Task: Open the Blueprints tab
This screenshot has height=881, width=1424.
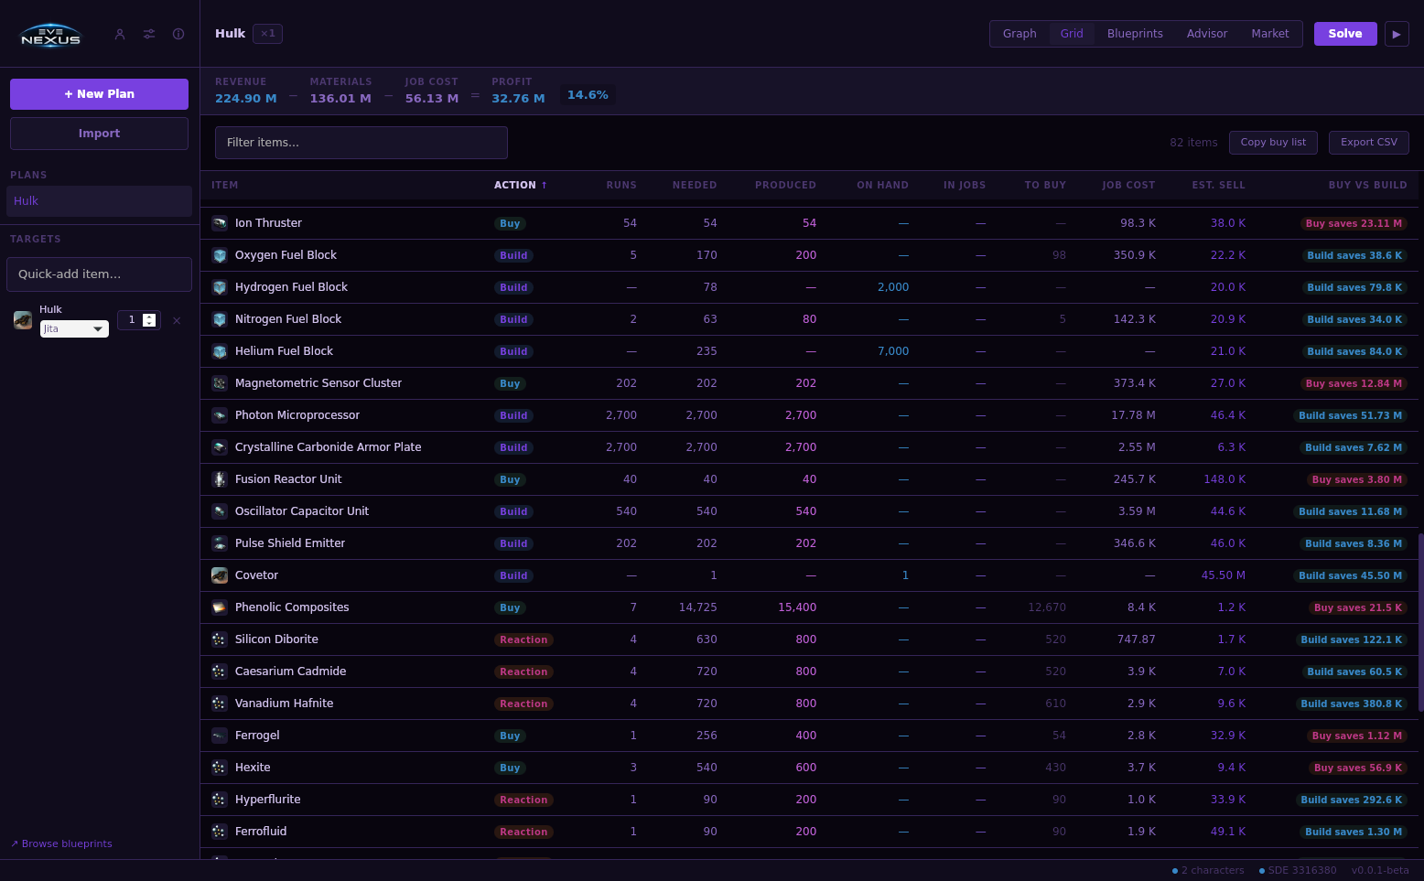Action: pos(1135,34)
